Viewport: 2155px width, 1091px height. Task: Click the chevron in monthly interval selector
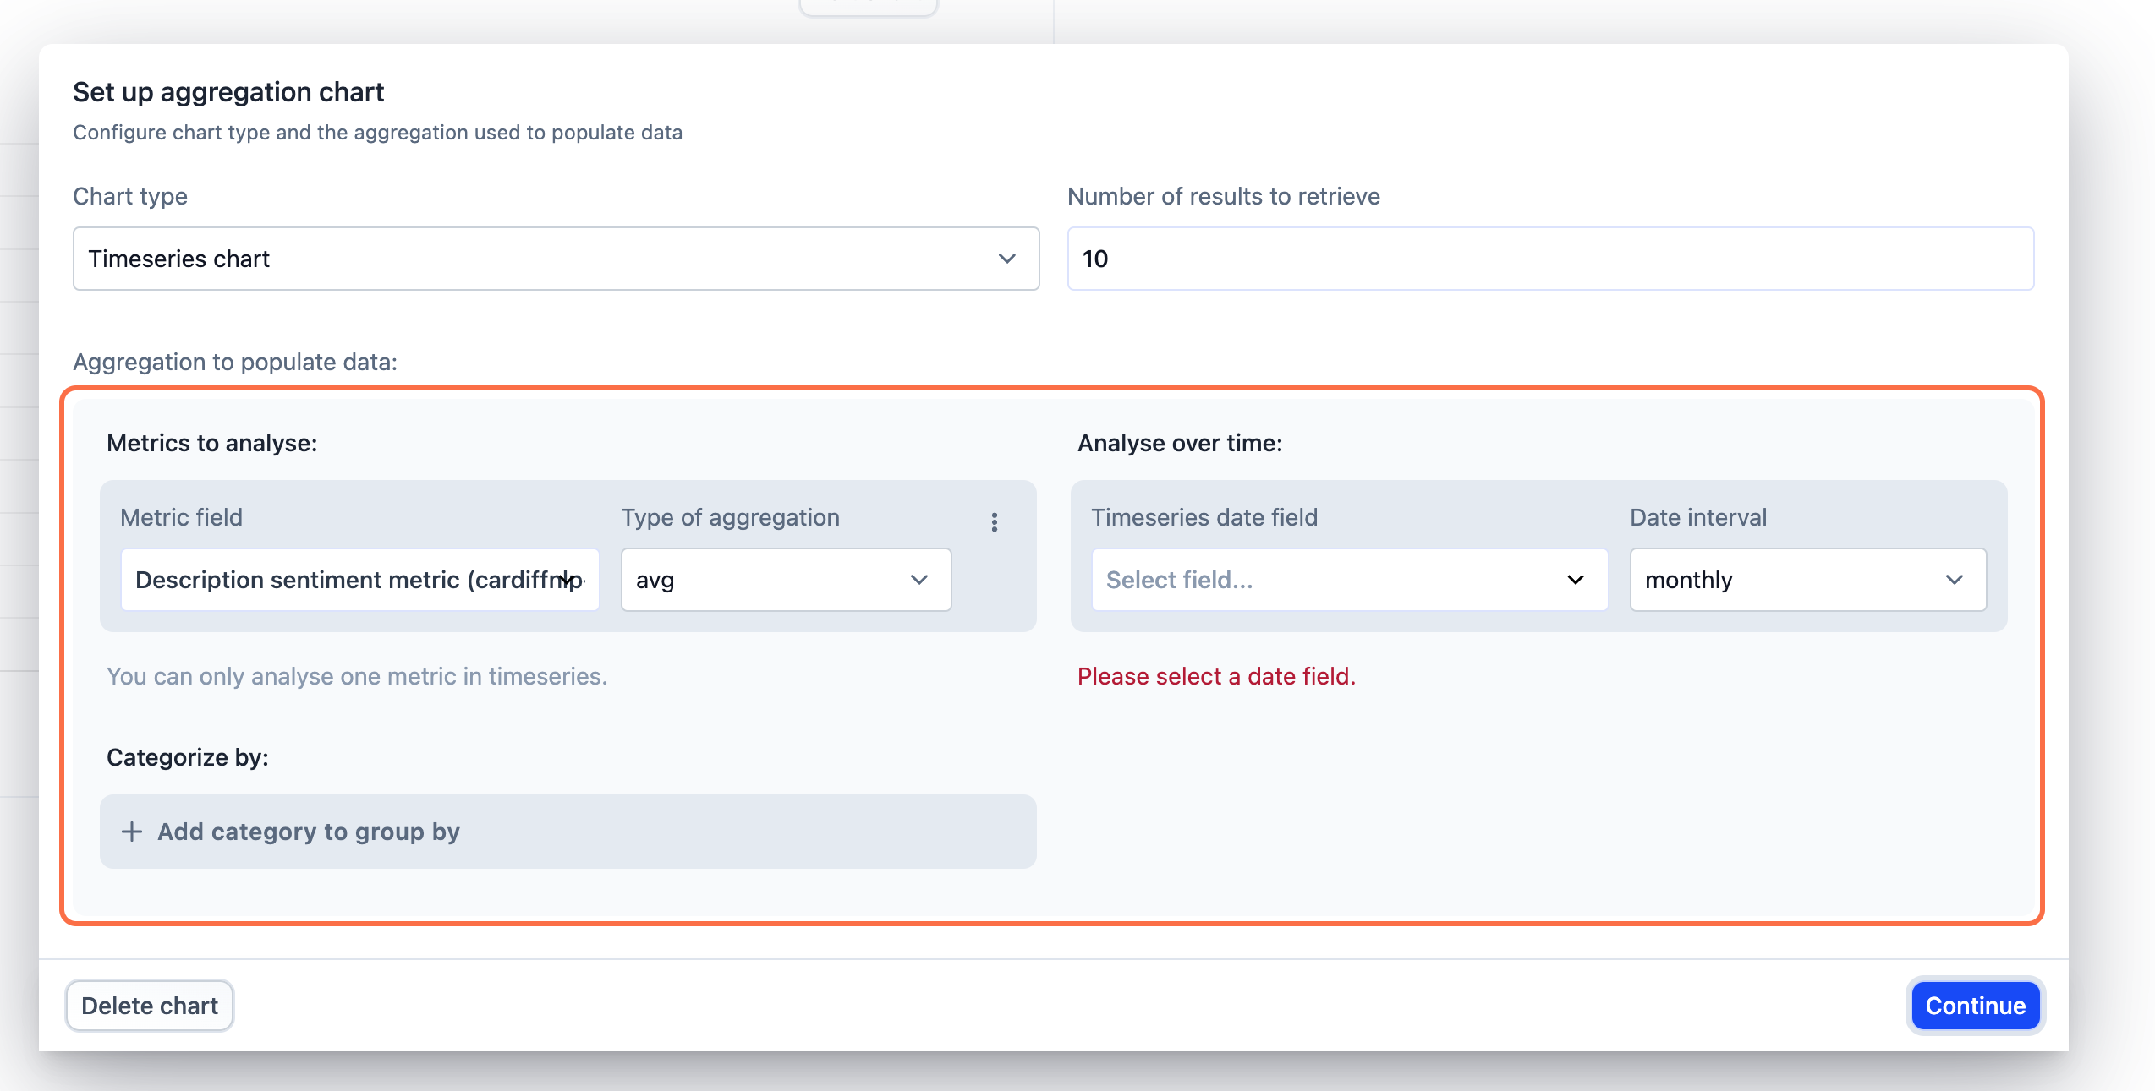pos(1954,580)
